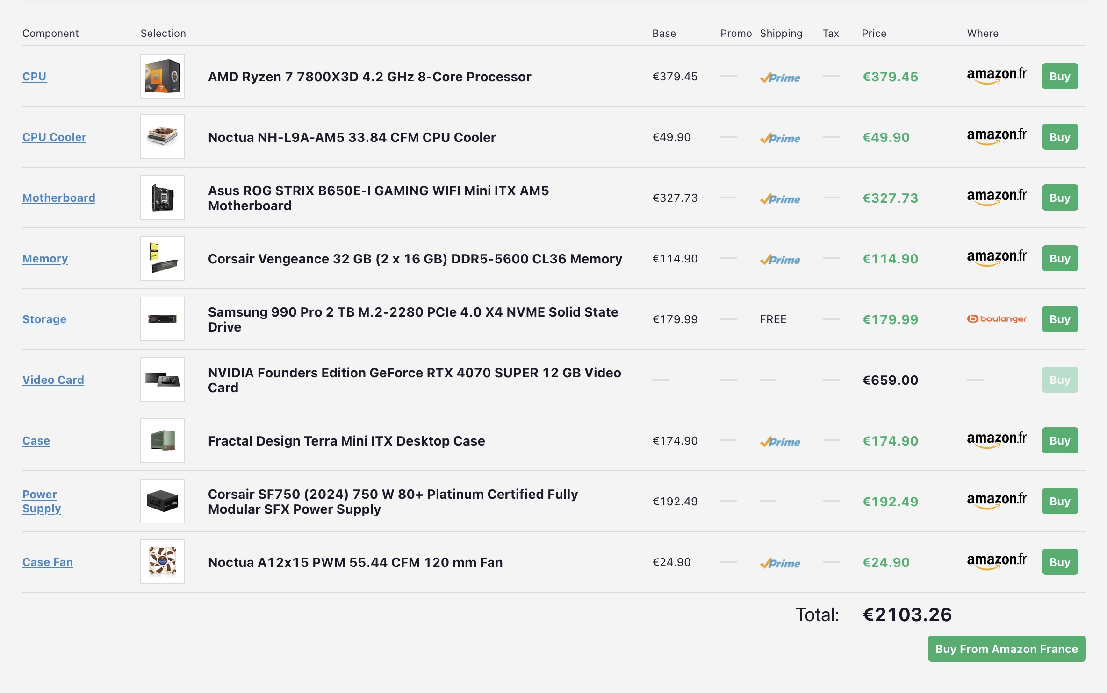This screenshot has height=693, width=1107.
Task: Click Buy From Amazon France button
Action: [x=1006, y=649]
